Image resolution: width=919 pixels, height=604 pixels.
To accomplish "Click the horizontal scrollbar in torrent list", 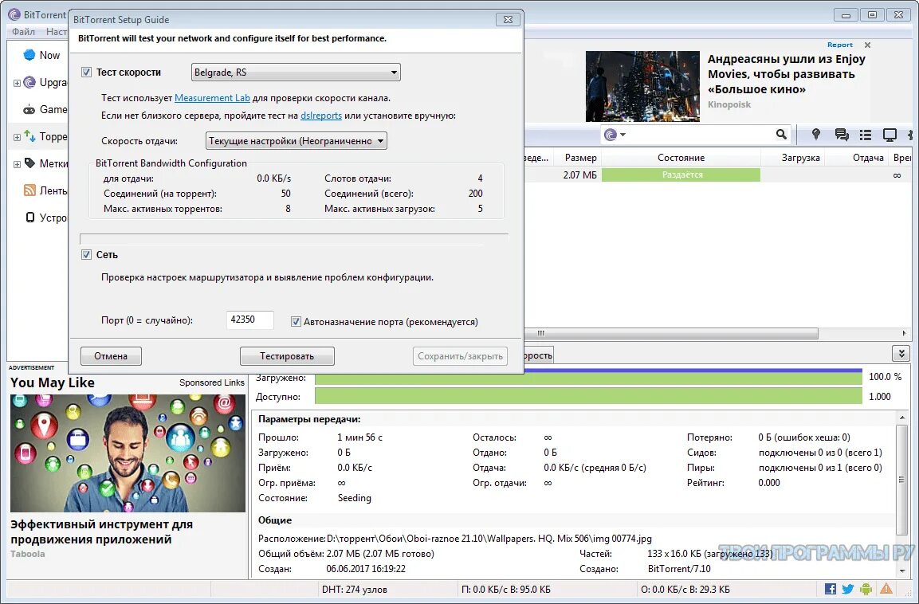I will coord(672,333).
